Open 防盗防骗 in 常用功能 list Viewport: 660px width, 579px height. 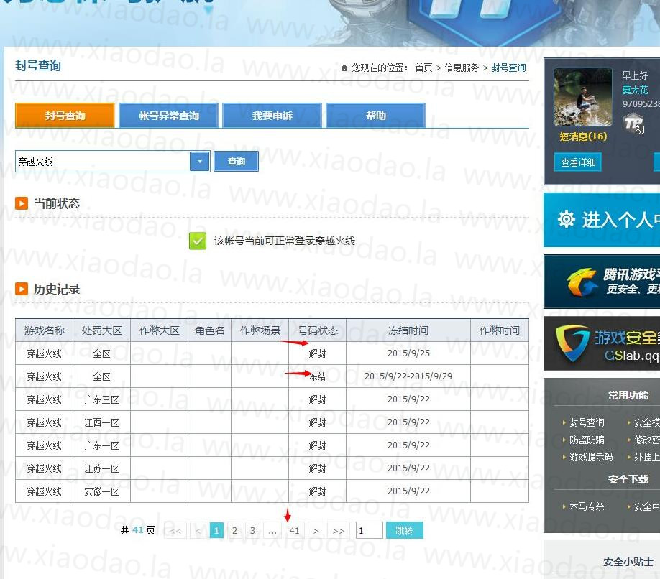point(587,440)
